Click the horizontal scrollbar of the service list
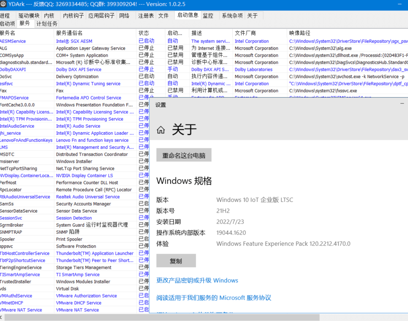408x321 pixels. point(162,317)
